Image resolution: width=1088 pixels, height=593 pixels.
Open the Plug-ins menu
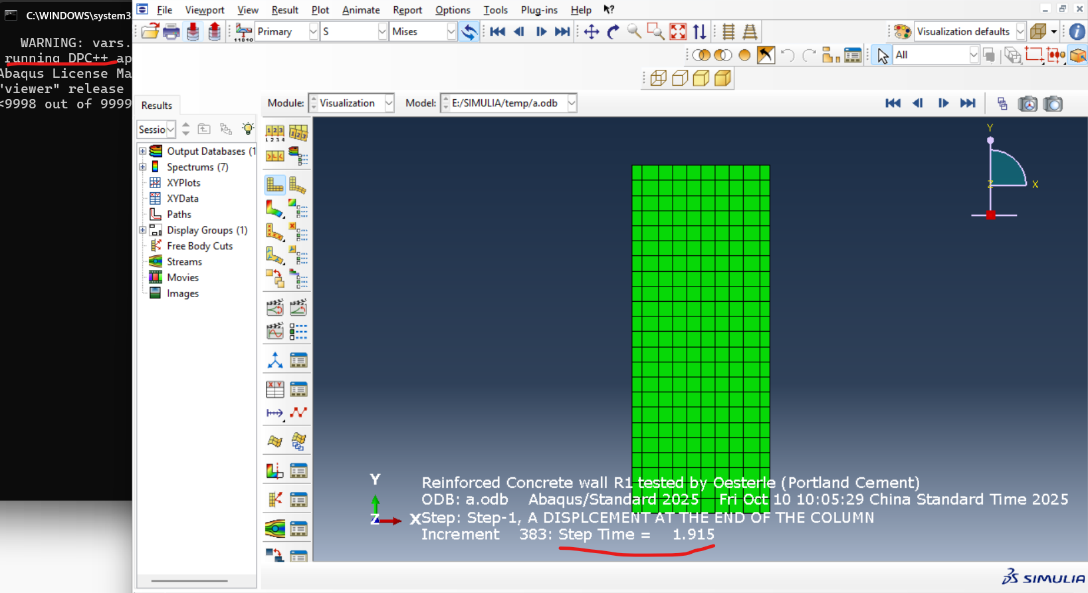click(x=539, y=10)
